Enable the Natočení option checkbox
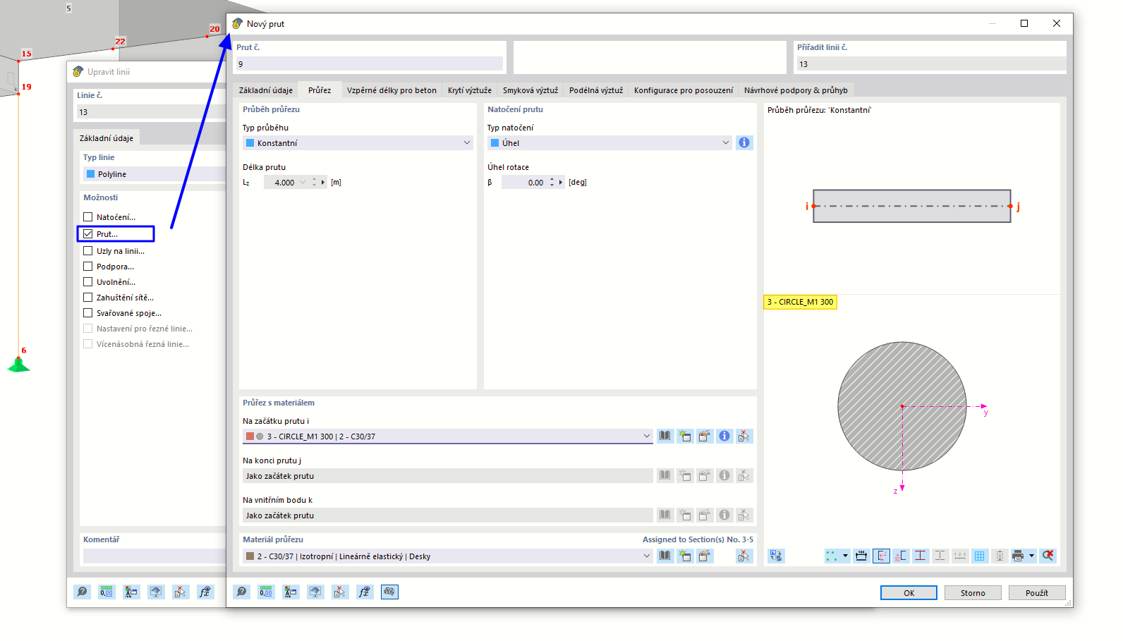Viewport: 1123px width, 641px height. point(88,217)
